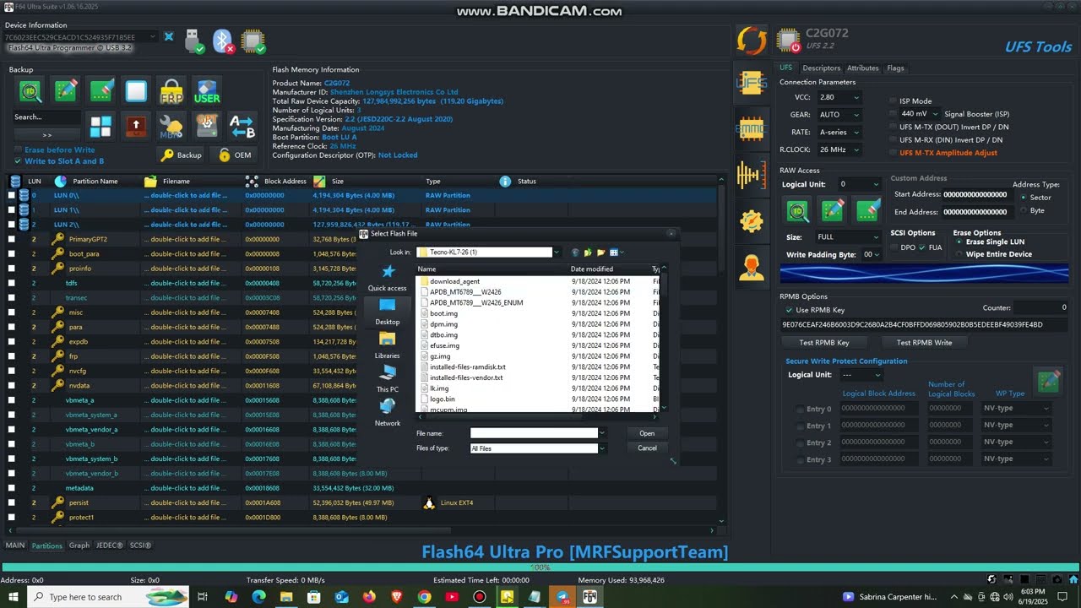
Task: Switch to the Attributes tab
Action: pos(862,68)
